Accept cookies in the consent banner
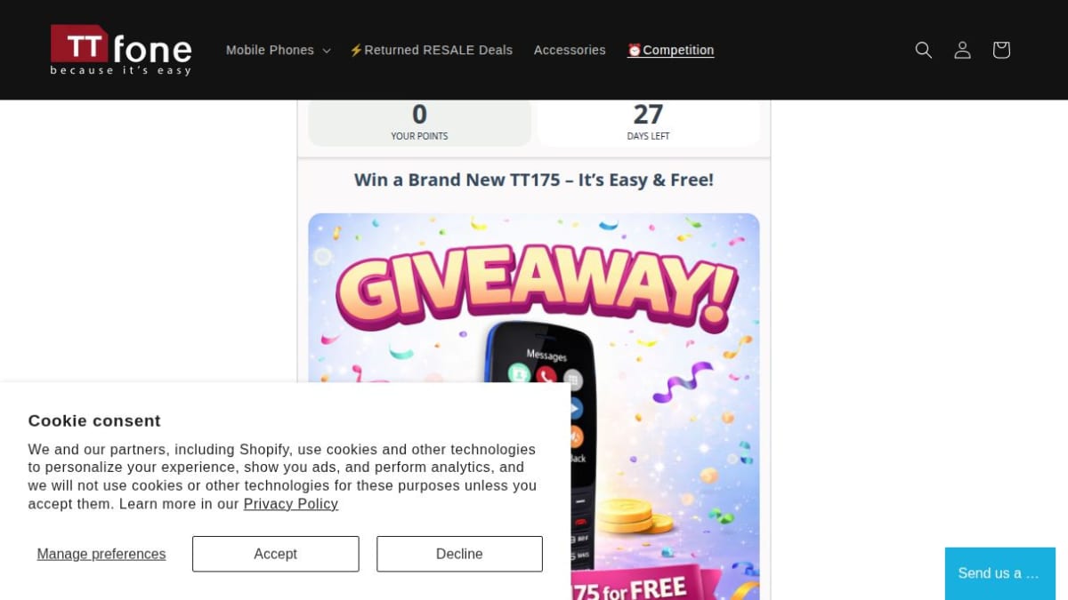Viewport: 1068px width, 600px height. (x=275, y=554)
